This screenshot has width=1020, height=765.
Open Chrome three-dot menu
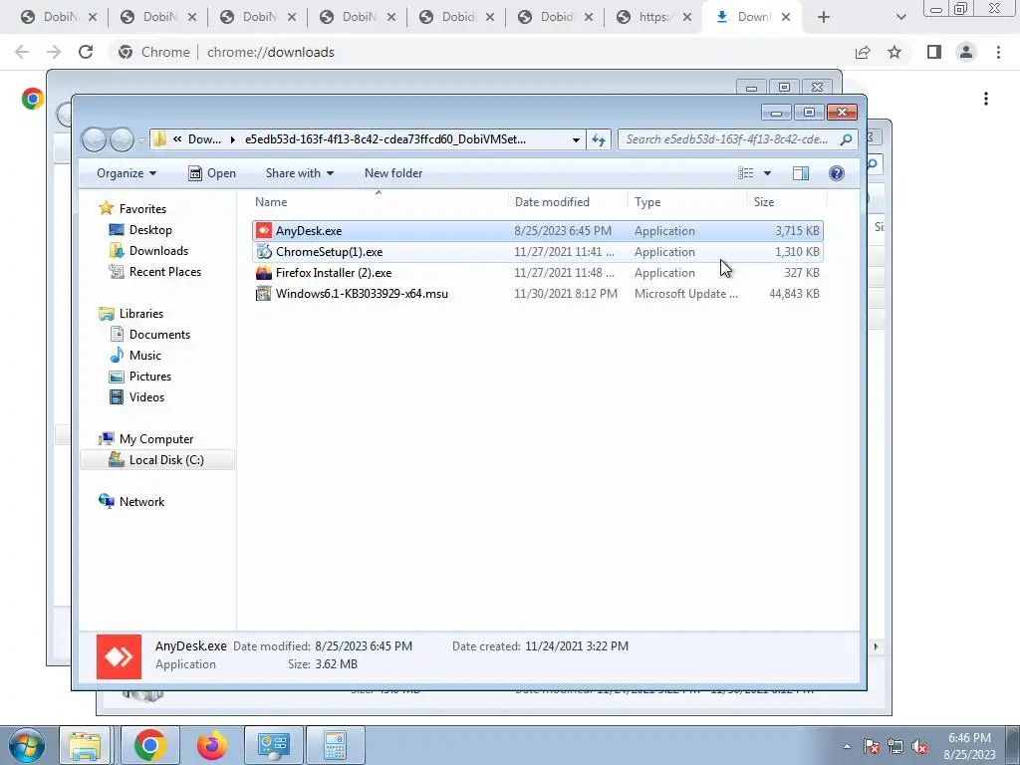998,52
